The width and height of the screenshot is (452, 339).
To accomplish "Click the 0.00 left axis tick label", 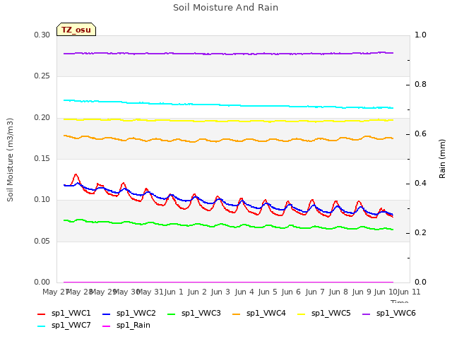I will [42, 282].
